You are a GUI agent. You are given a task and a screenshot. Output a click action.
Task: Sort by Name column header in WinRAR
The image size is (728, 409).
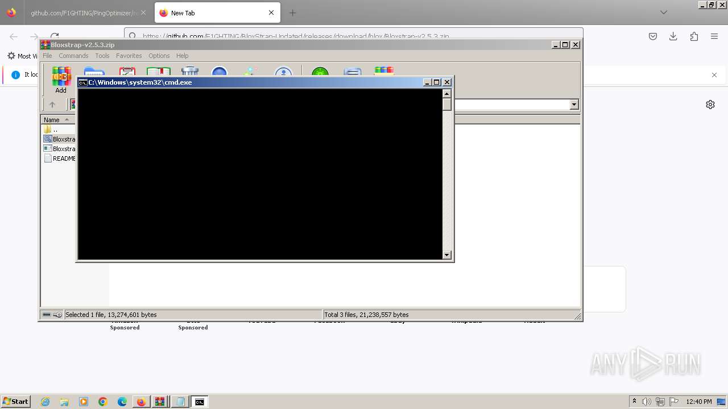pyautogui.click(x=57, y=120)
